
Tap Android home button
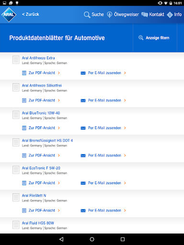(x=92, y=239)
